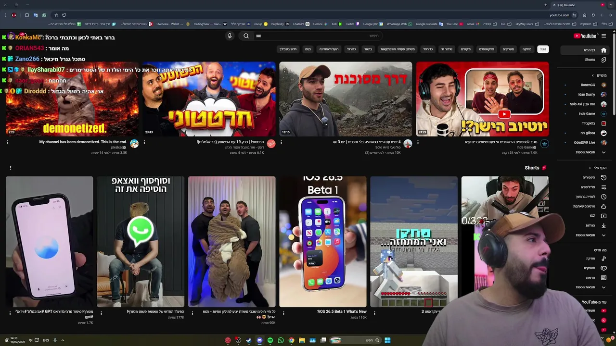
Task: Open Liked videos (סרטונים שאהבתי)
Action: [584, 206]
